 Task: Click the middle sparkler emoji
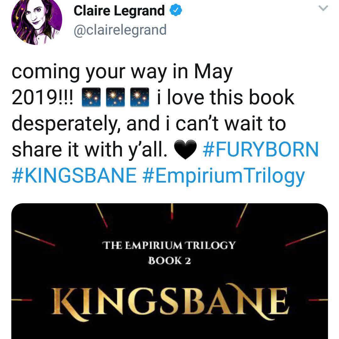[x=115, y=97]
